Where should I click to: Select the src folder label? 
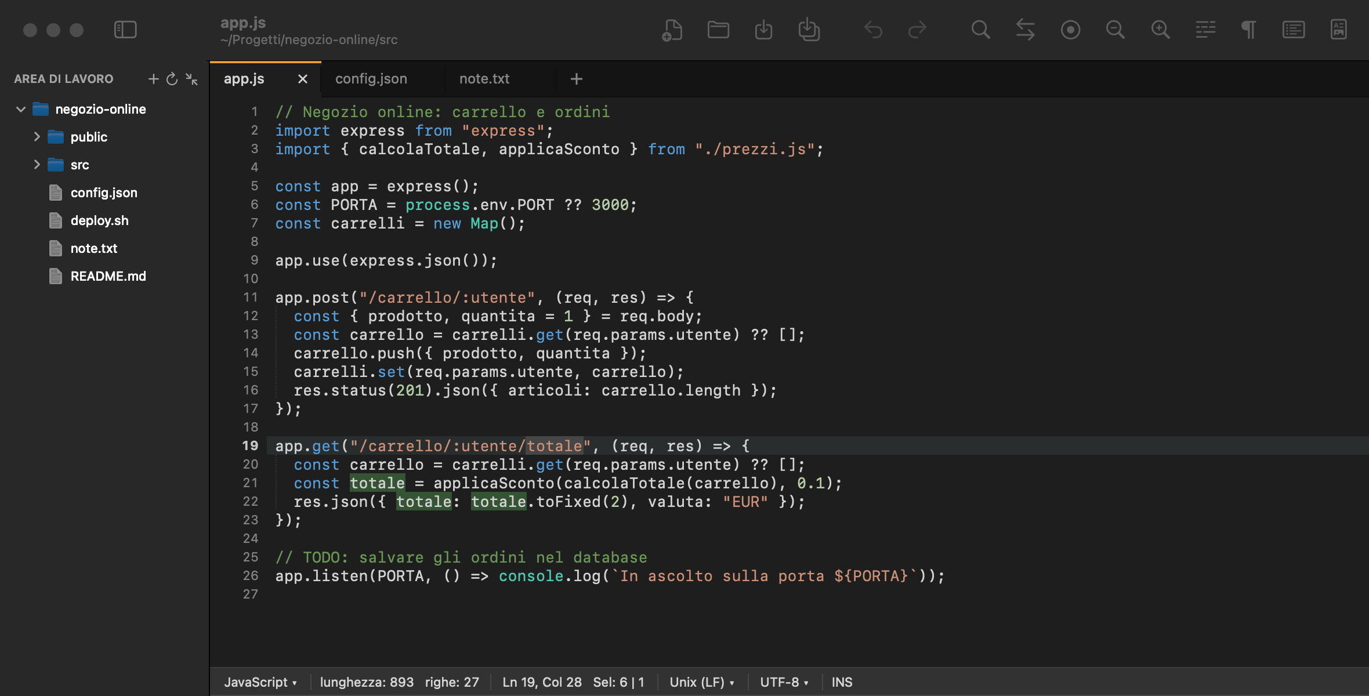click(x=79, y=165)
